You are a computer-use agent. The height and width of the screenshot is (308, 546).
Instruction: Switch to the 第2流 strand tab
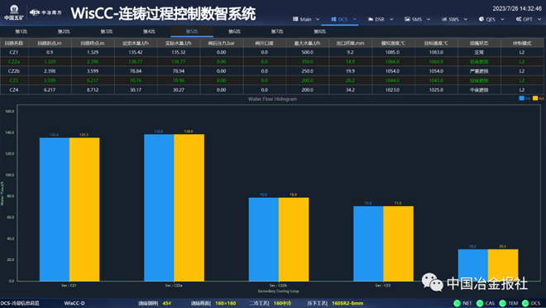[x=64, y=31]
